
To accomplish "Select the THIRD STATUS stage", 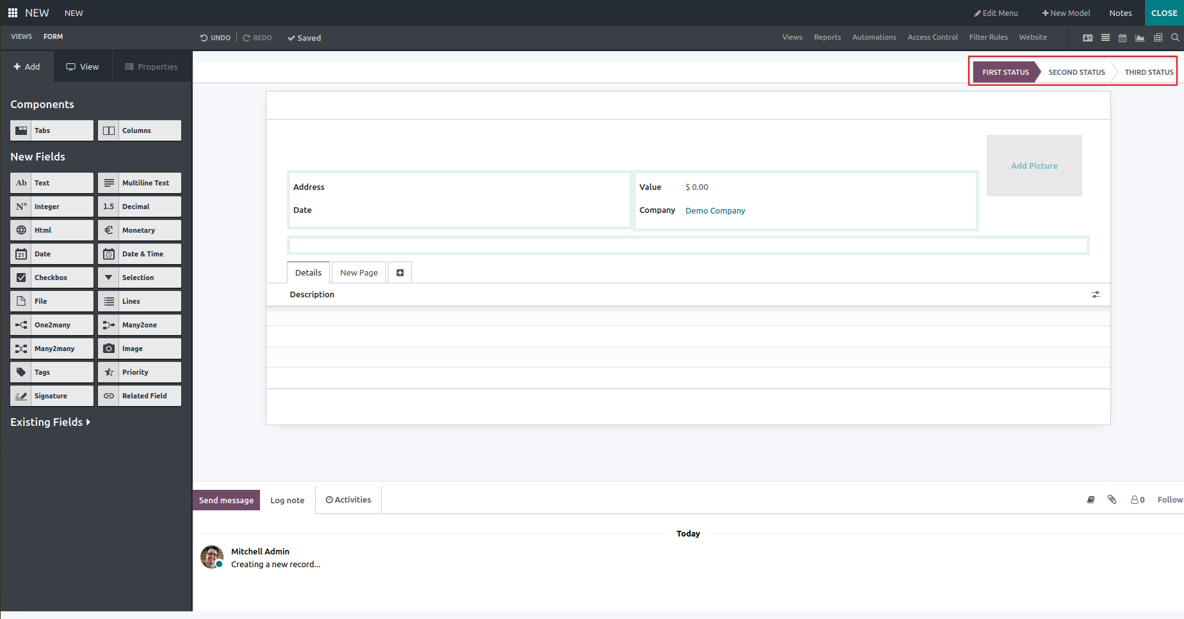I will 1149,72.
